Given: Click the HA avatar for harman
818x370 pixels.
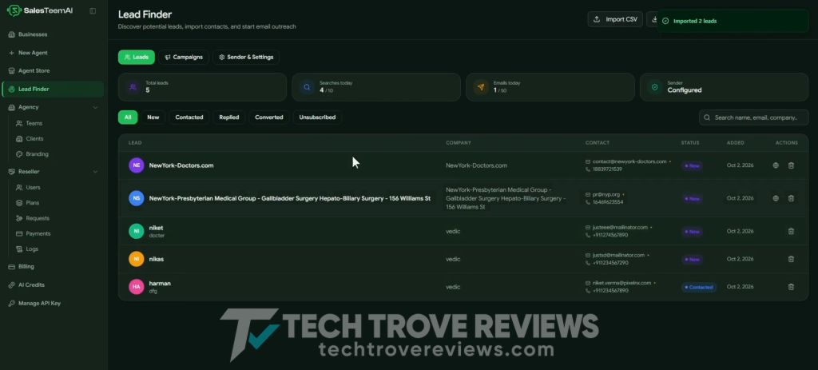Looking at the screenshot, I should [136, 287].
